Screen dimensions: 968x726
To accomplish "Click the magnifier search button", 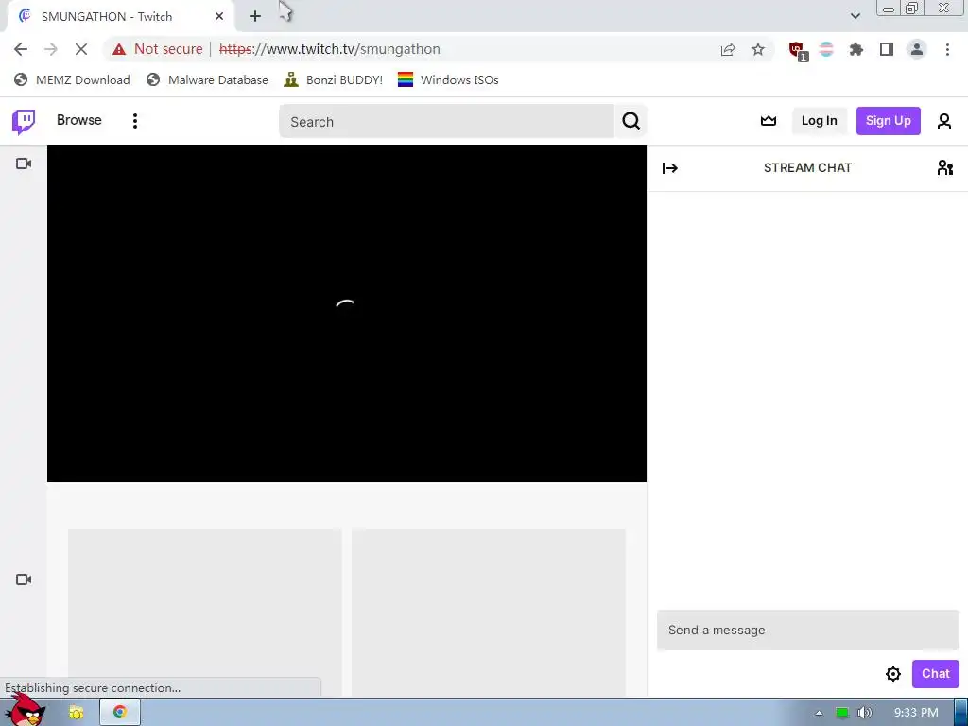I will tap(631, 121).
